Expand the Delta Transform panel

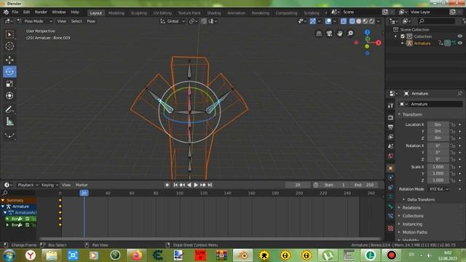(421, 199)
